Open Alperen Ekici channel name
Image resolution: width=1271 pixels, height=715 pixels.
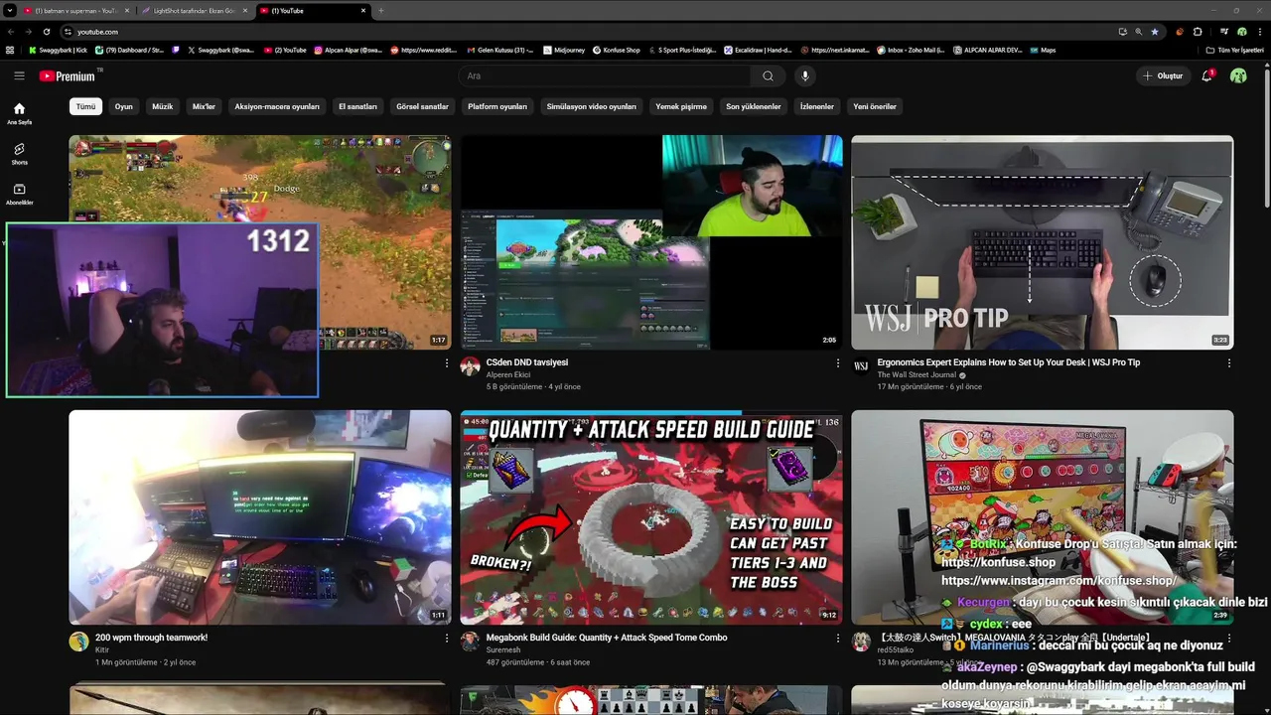[x=508, y=375]
